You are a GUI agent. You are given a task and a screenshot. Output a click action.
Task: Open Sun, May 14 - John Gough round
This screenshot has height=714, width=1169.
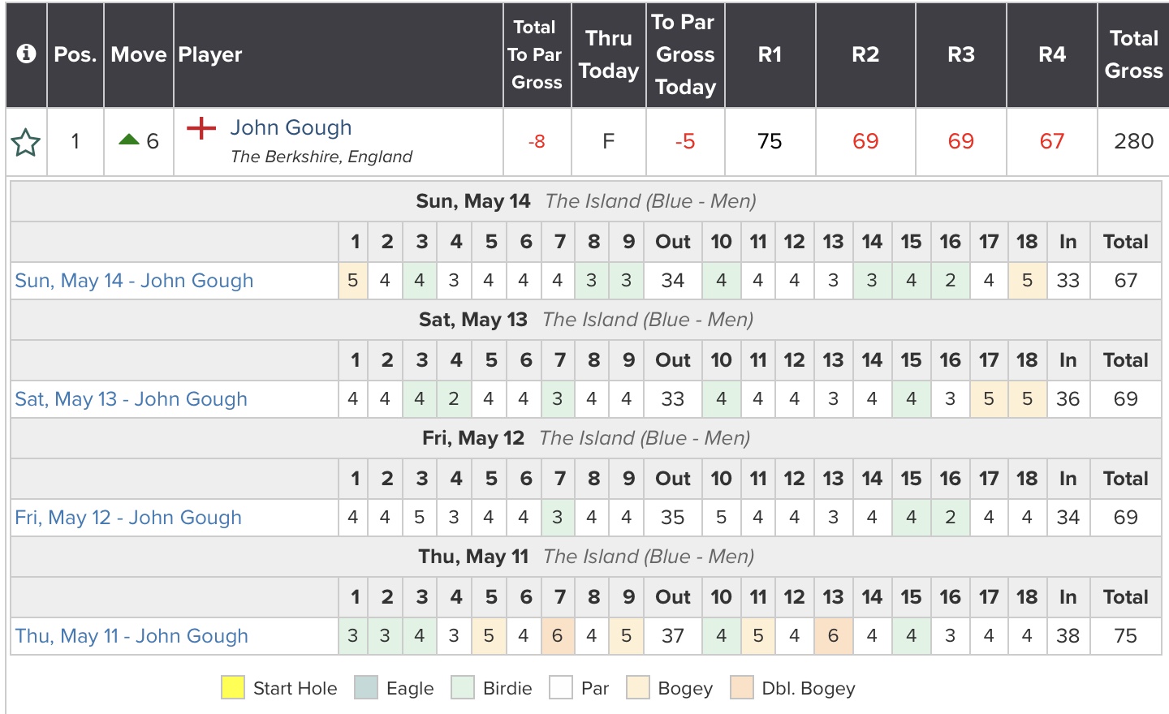point(134,281)
